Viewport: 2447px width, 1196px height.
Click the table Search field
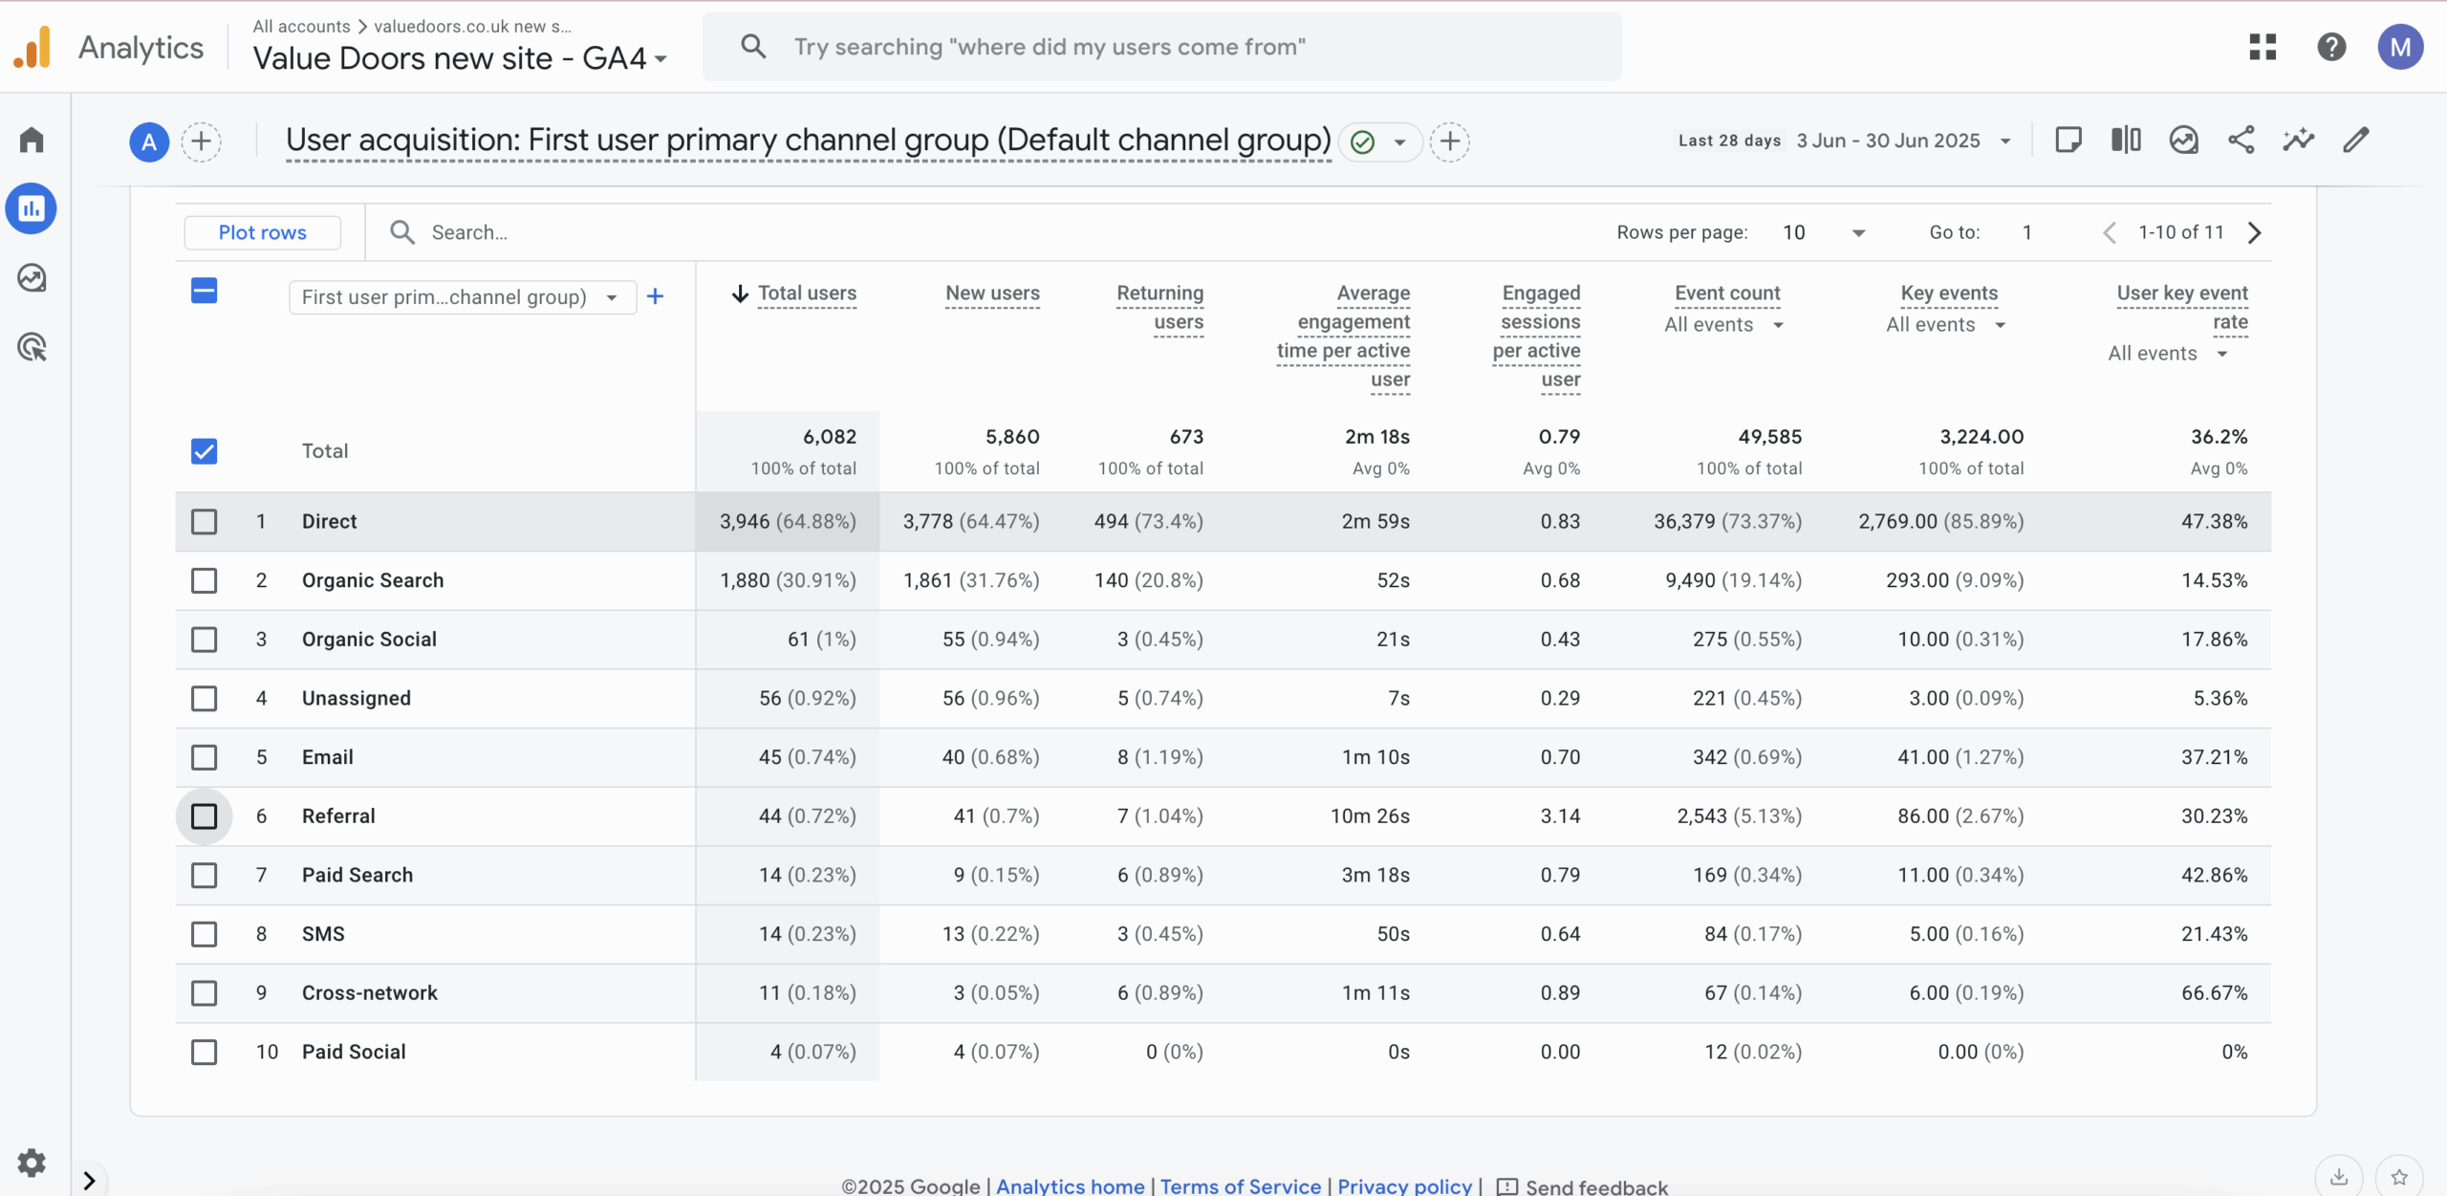click(x=468, y=232)
